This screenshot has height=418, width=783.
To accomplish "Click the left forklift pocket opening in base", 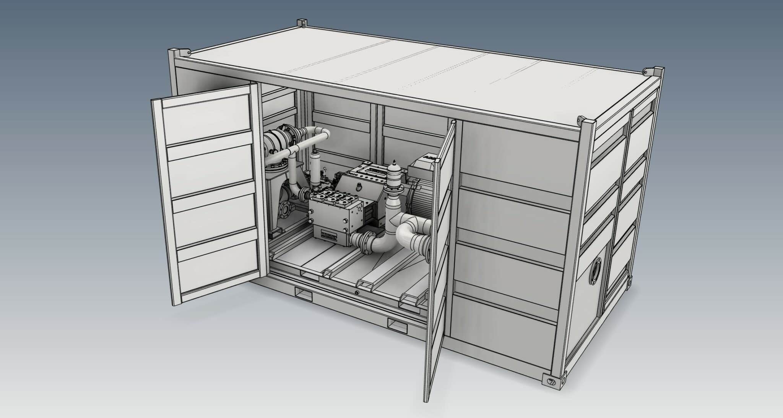I will [304, 294].
